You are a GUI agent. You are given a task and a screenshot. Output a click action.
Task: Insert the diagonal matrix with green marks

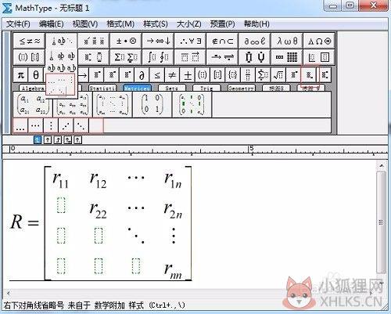point(192,104)
